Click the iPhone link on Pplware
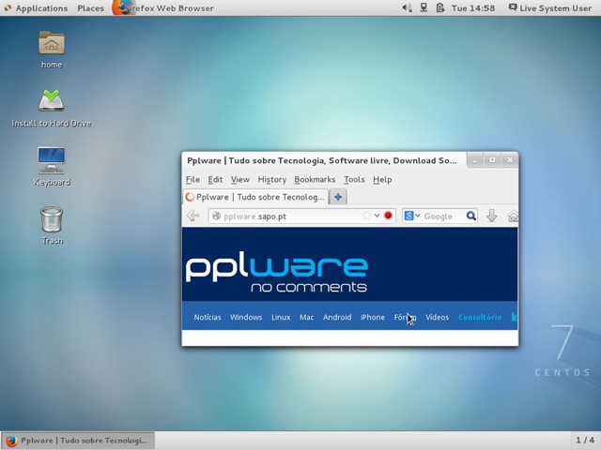 (373, 317)
